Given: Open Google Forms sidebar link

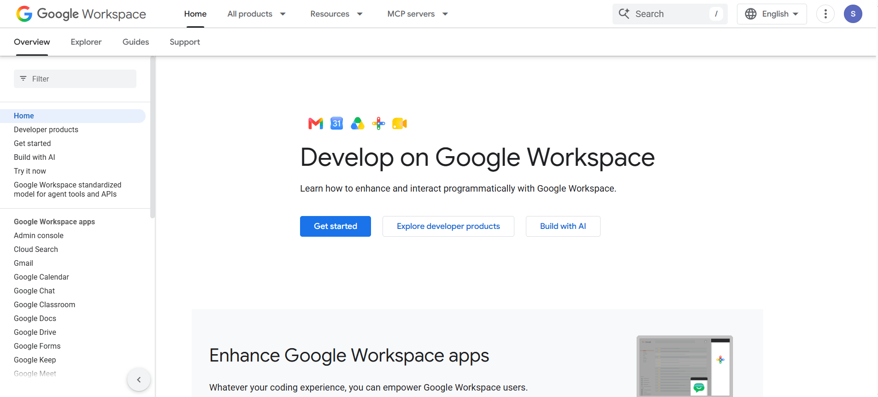Looking at the screenshot, I should coord(37,346).
